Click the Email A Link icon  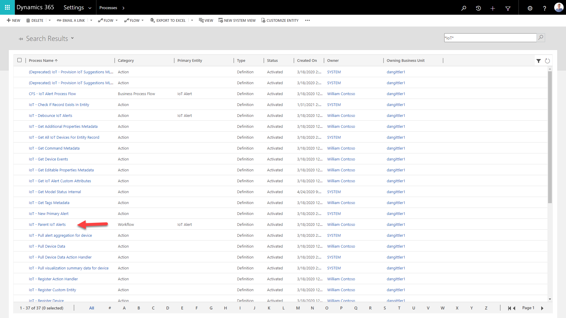coord(59,20)
